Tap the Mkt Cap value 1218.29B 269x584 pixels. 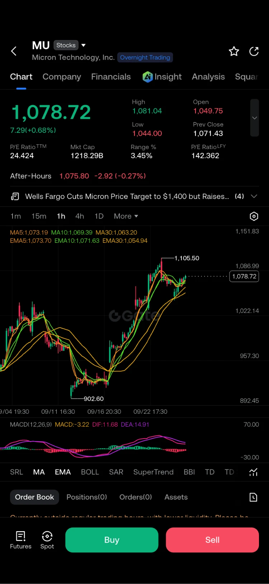click(x=87, y=156)
